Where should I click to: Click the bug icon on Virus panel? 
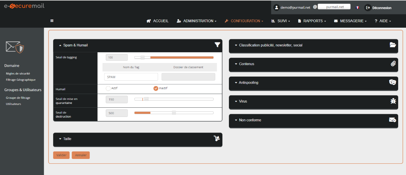point(393,101)
